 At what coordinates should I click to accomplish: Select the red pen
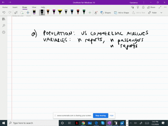click(78, 12)
